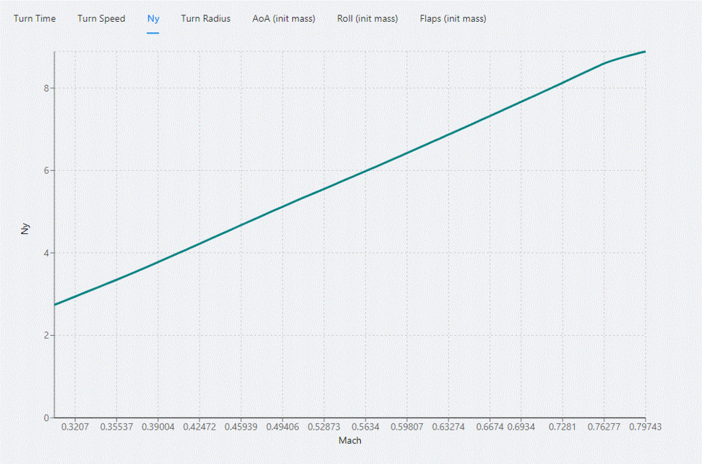The height and width of the screenshot is (464, 702).
Task: Show the Turn Radius tab
Action: pyautogui.click(x=206, y=18)
